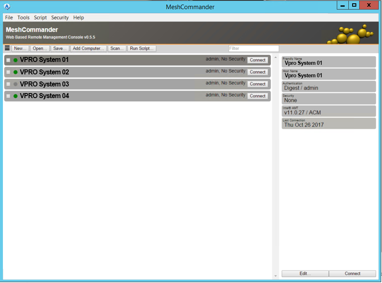Open the Script menu

click(40, 17)
